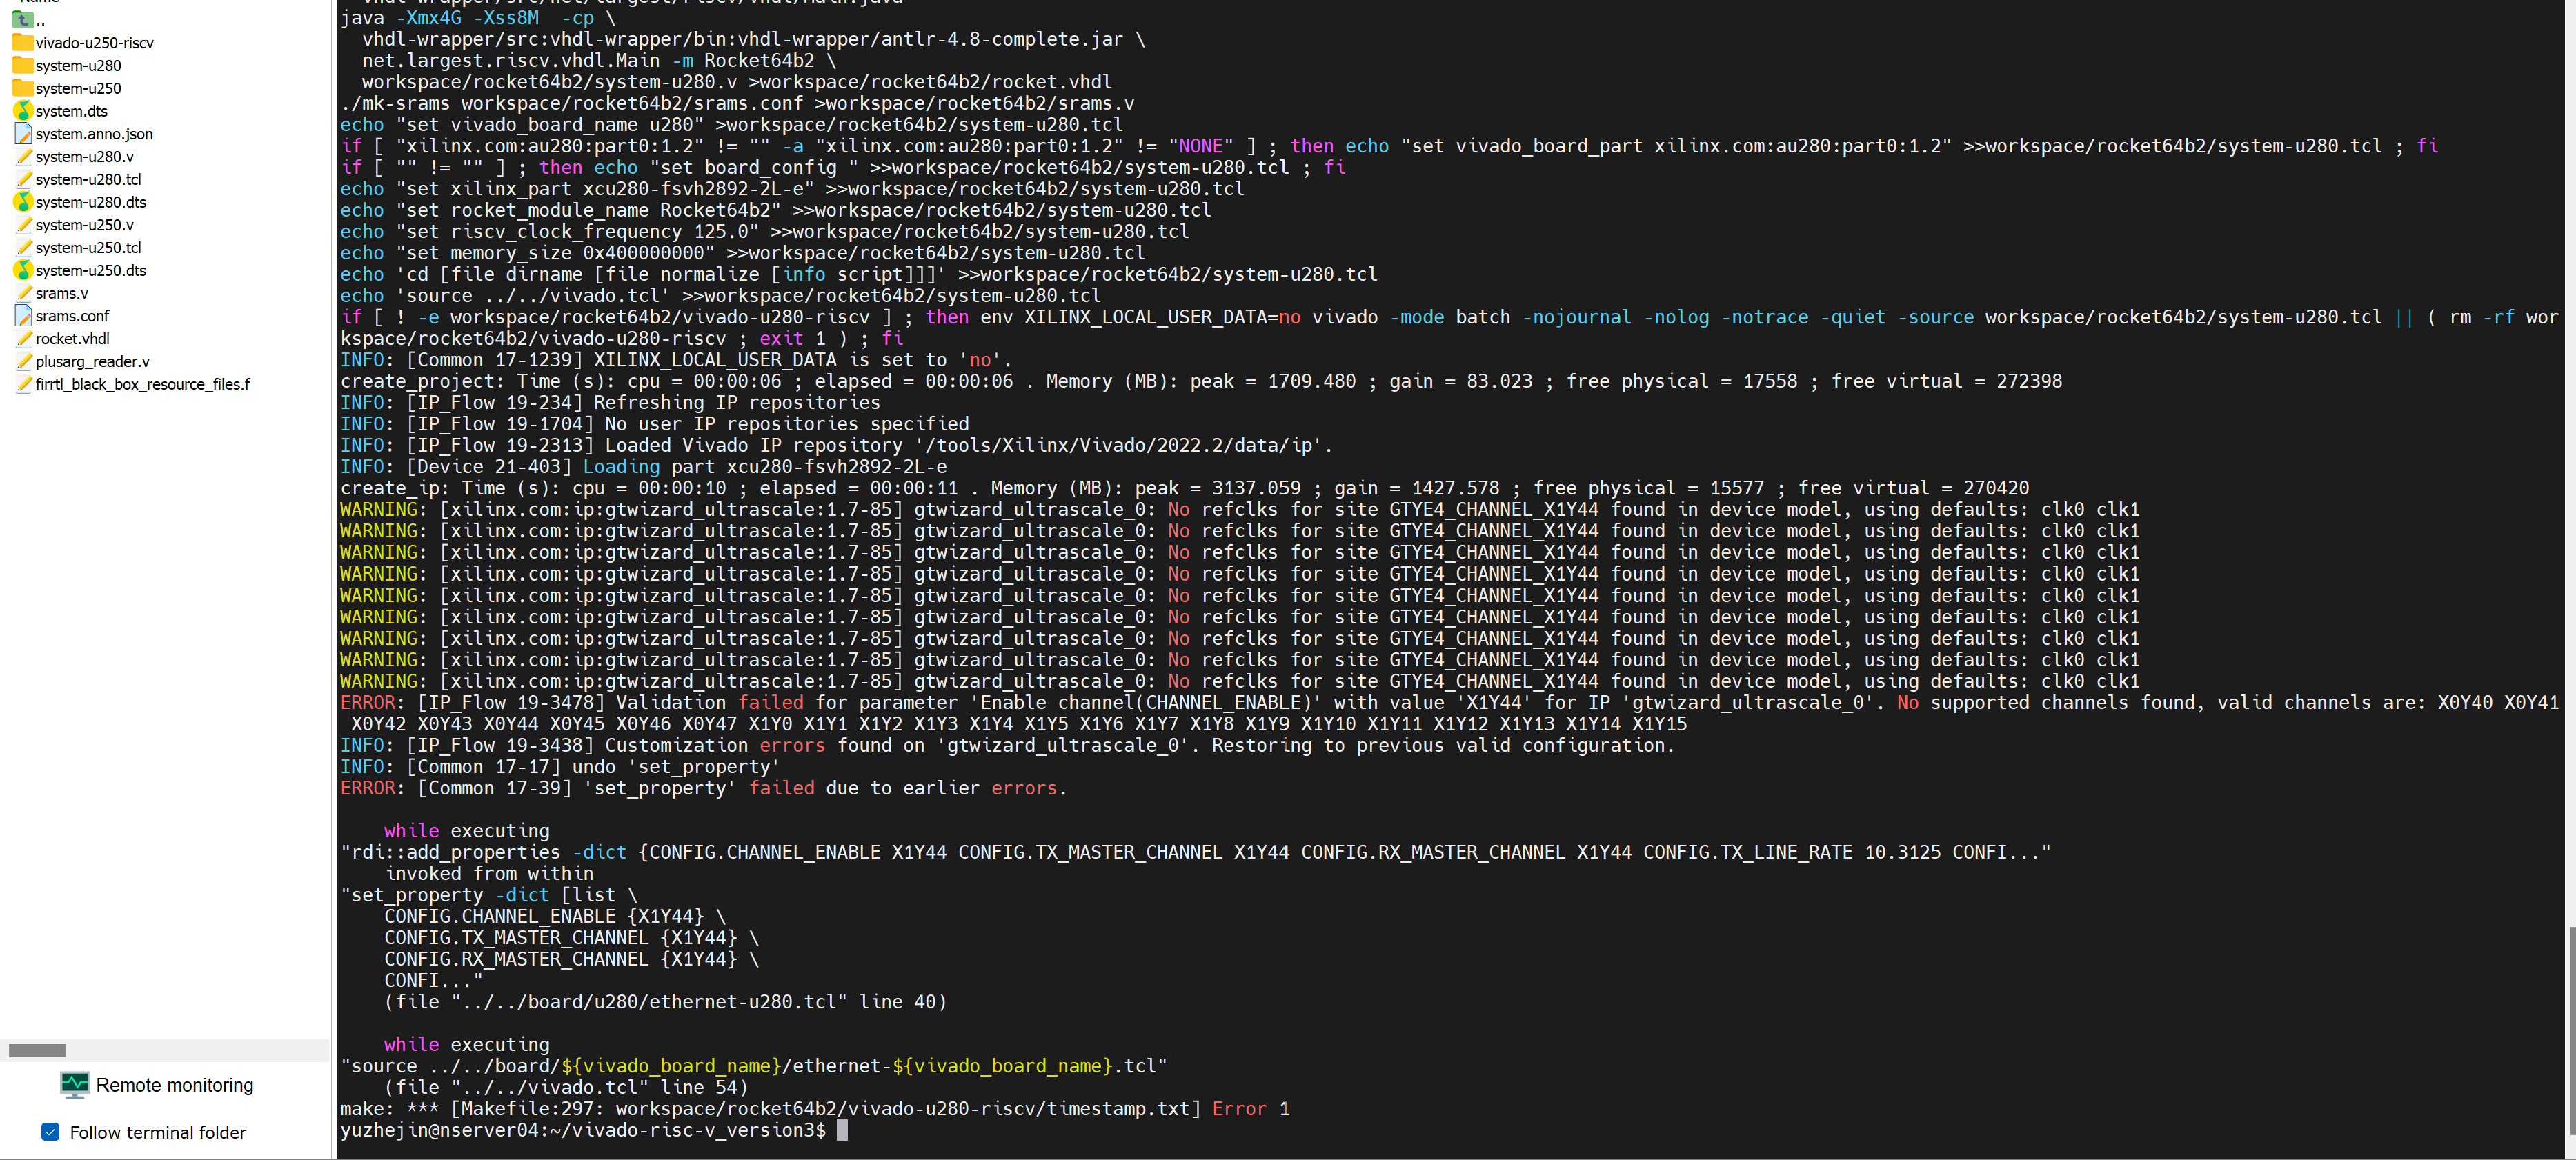Select the system-u250.dts music-note icon
This screenshot has width=2576, height=1160.
pyautogui.click(x=23, y=270)
